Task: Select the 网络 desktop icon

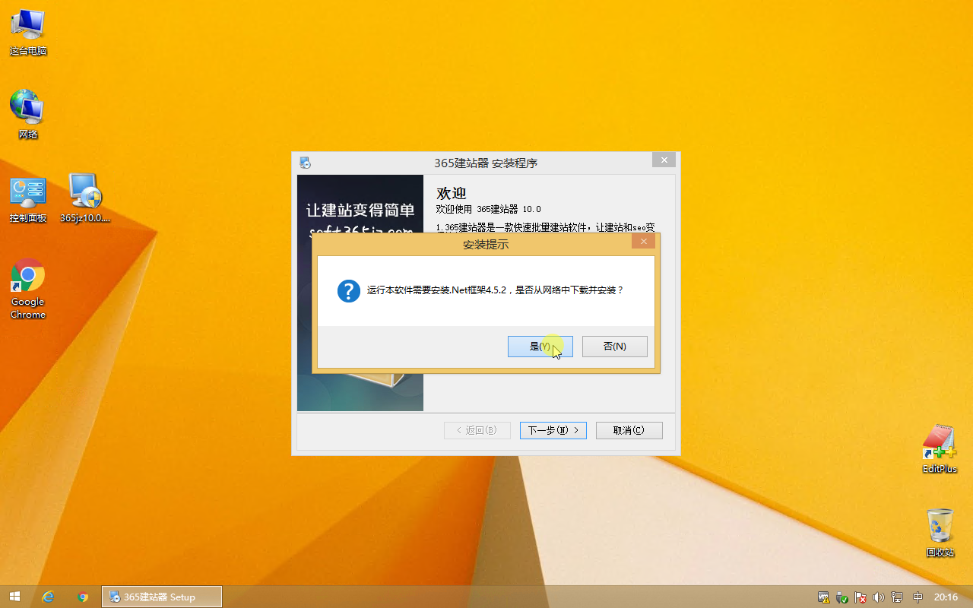Action: (x=28, y=114)
